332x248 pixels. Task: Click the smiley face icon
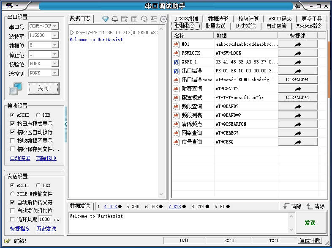(x=144, y=19)
